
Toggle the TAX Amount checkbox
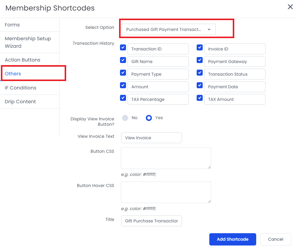(200, 98)
